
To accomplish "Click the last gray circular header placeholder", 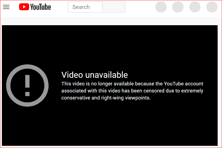I will point(212,7).
